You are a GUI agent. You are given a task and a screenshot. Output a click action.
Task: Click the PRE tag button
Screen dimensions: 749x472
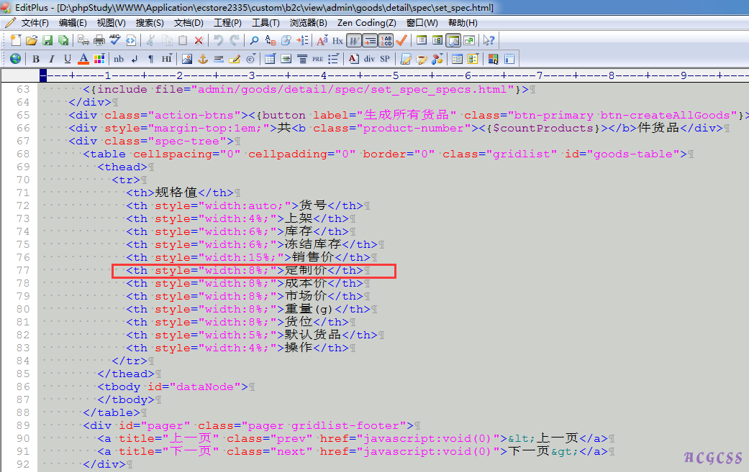pyautogui.click(x=317, y=59)
